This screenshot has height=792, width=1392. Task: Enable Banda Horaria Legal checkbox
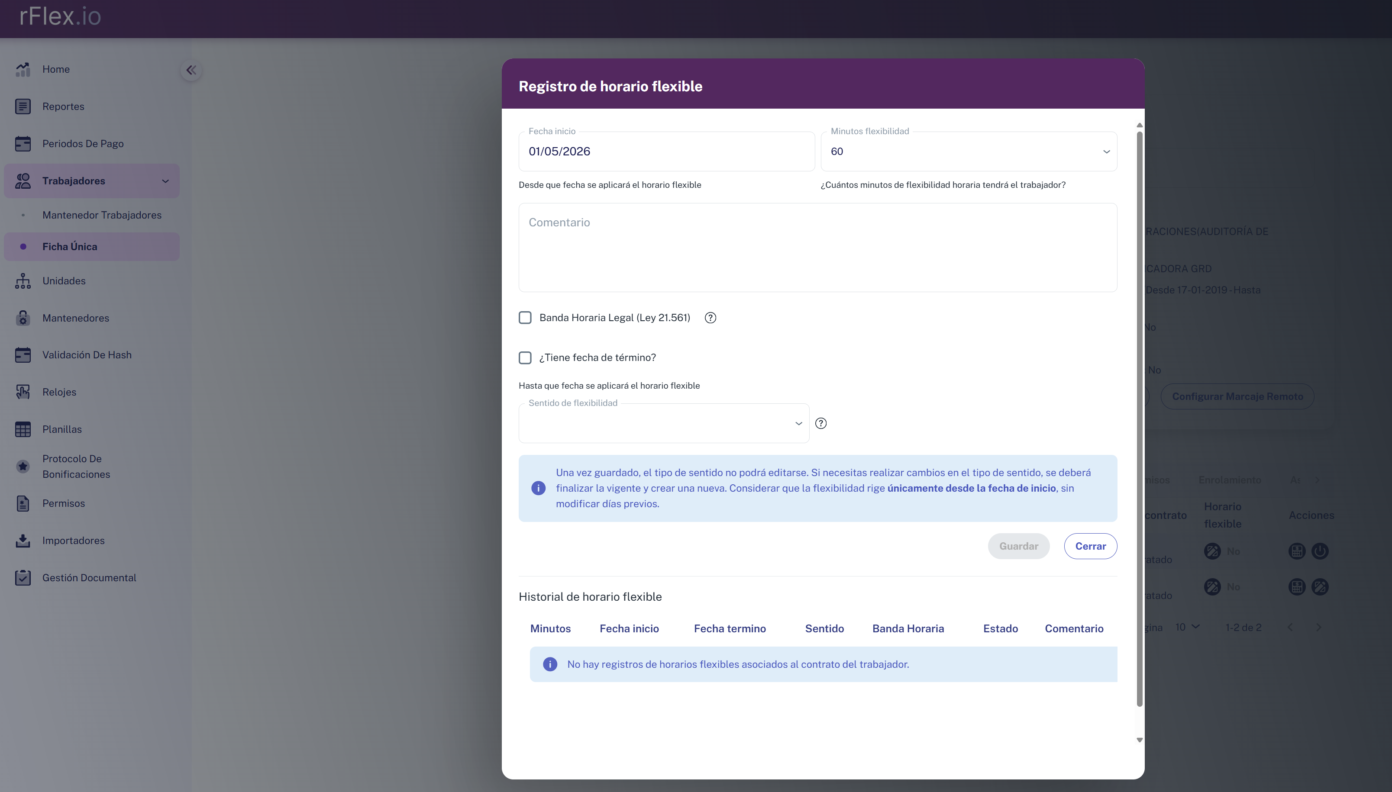(525, 318)
